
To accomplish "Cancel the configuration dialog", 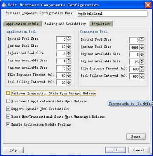I will pos(139,150).
